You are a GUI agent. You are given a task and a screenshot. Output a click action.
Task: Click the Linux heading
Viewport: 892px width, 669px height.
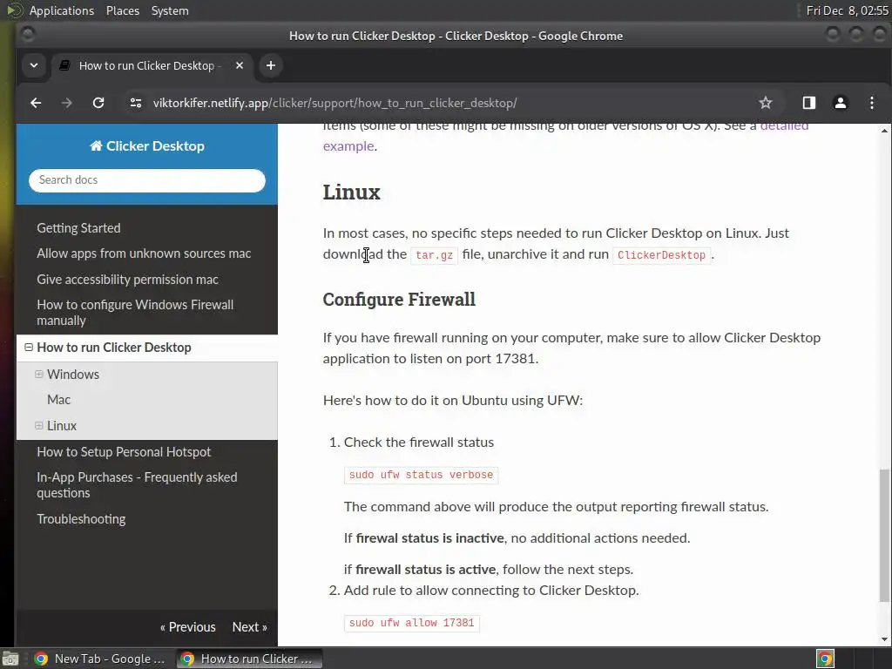coord(352,193)
